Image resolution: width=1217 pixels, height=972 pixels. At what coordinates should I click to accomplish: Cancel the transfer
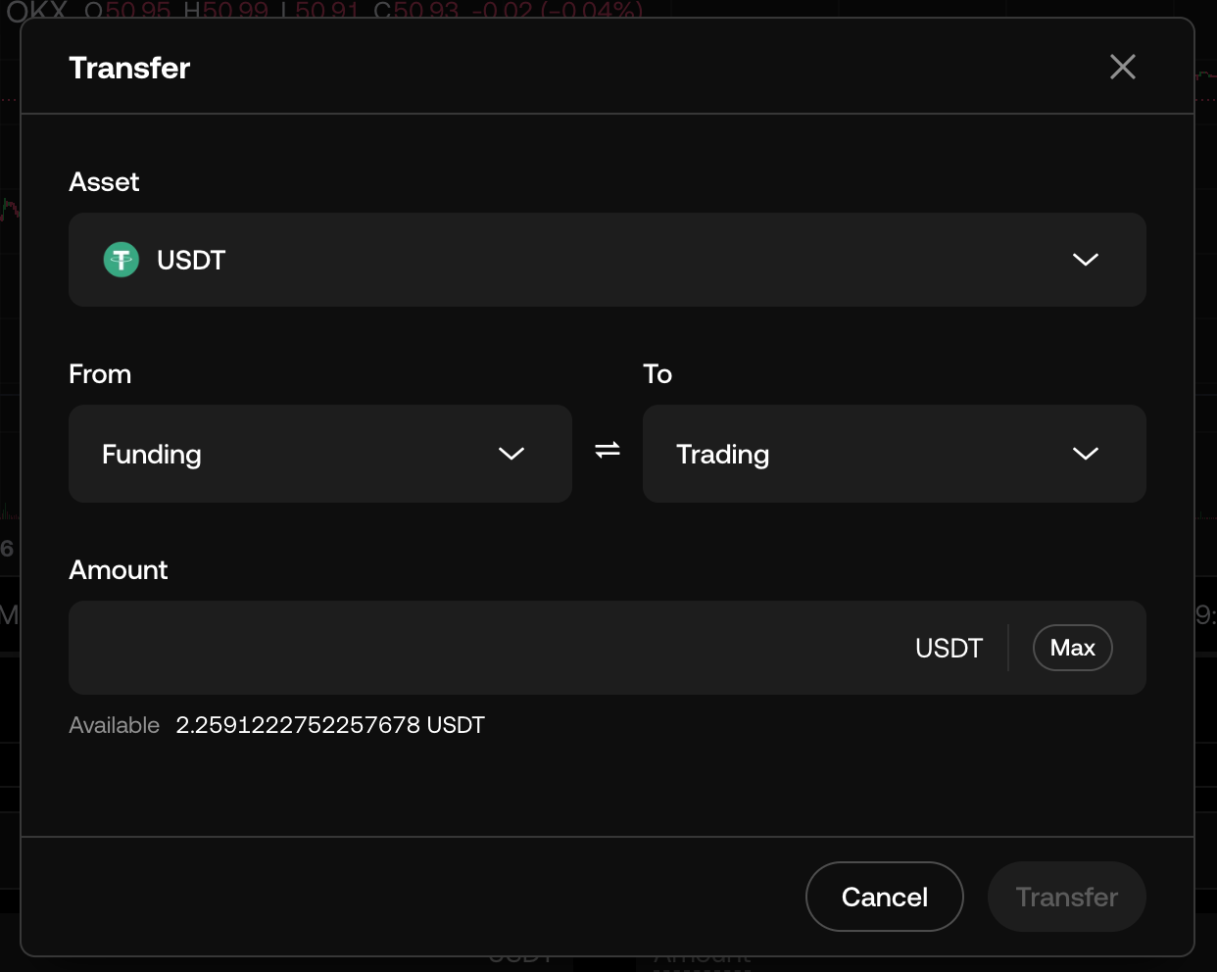click(x=884, y=897)
